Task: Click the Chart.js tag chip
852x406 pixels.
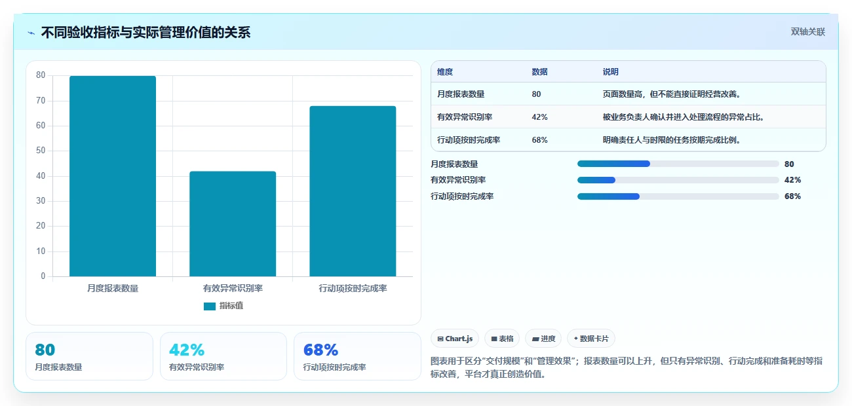Action: coord(455,339)
